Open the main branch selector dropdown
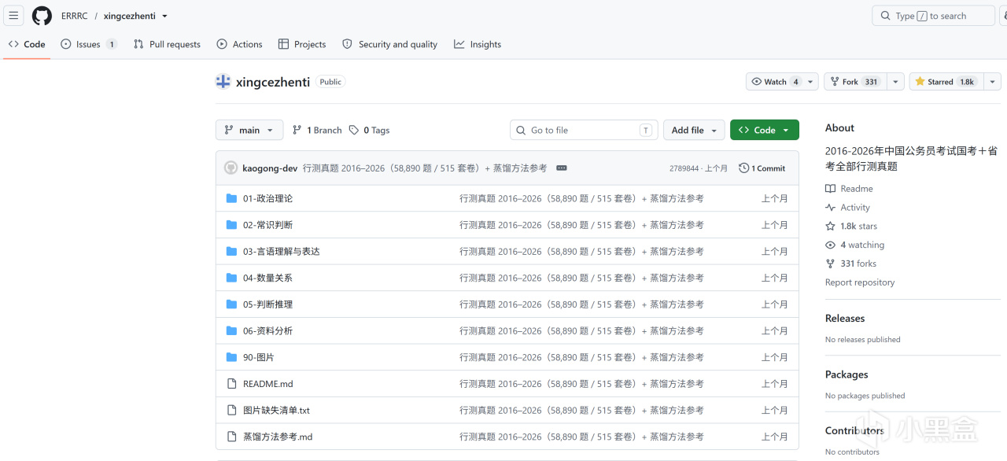1007x461 pixels. pyautogui.click(x=249, y=131)
